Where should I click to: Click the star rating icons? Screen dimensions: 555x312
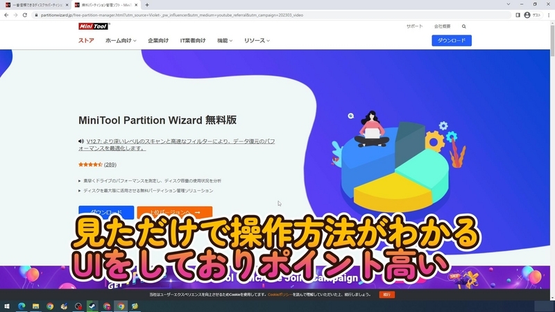(x=90, y=164)
